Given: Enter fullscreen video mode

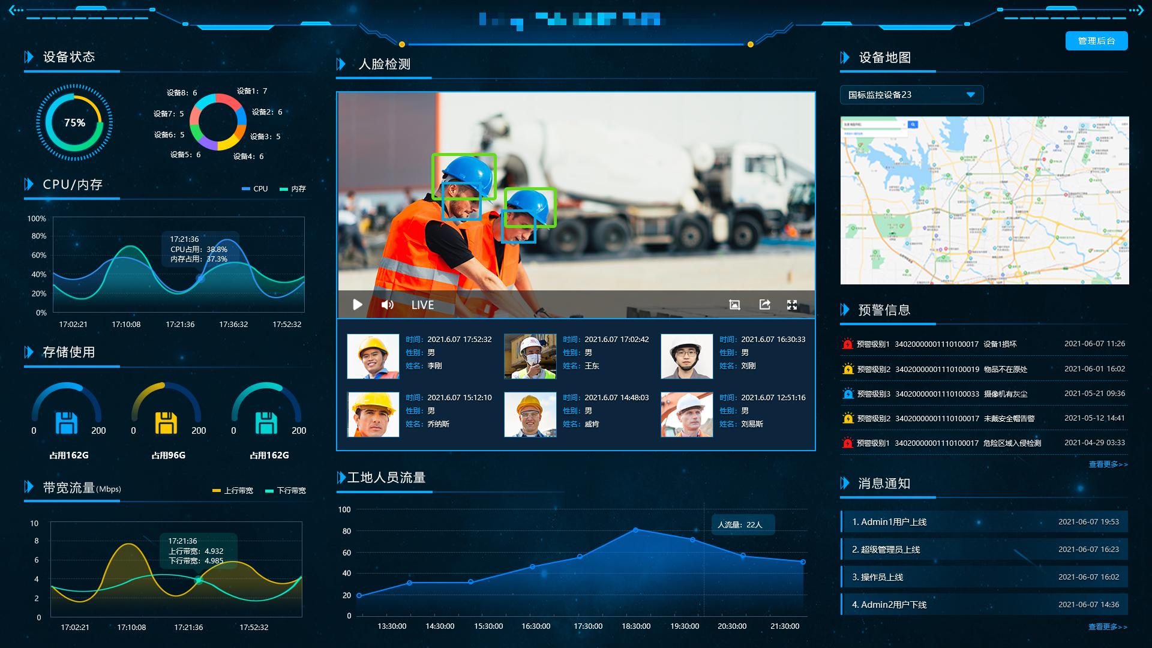Looking at the screenshot, I should 792,305.
